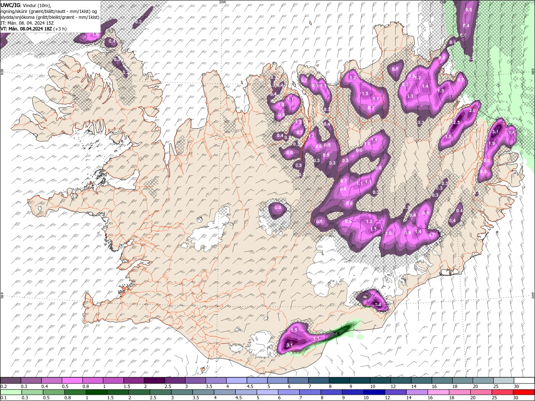
Task: Click the deep blue 10–12 rain swatch
Action: [373, 392]
